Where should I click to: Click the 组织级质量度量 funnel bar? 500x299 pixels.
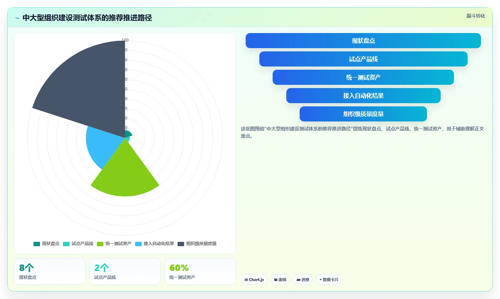(363, 114)
